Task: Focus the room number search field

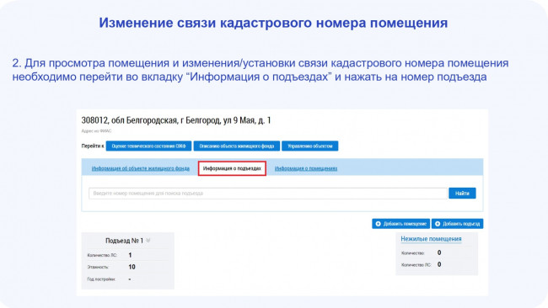Action: (x=268, y=194)
